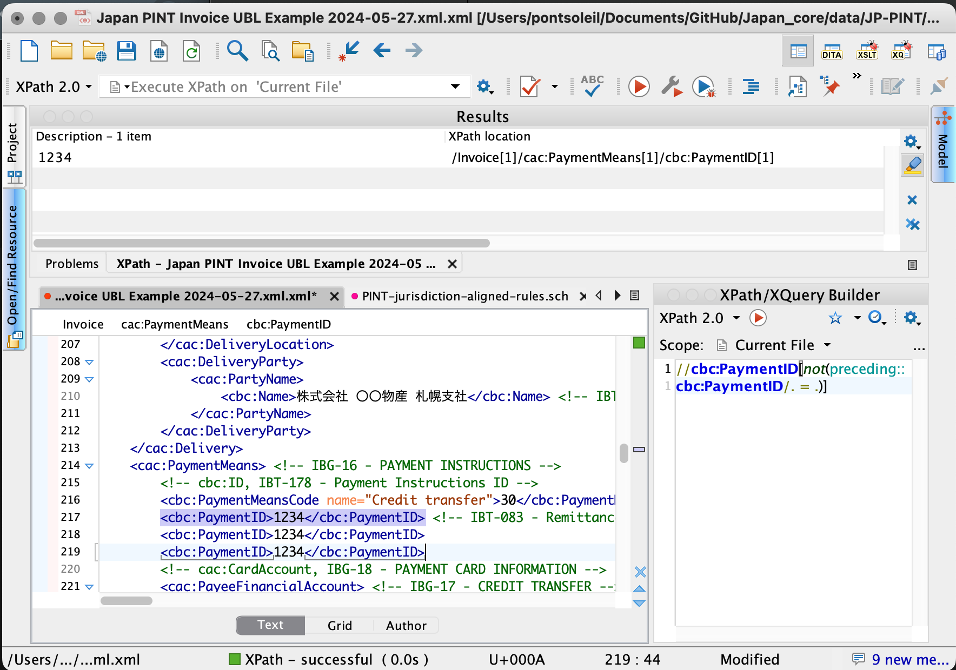The width and height of the screenshot is (956, 670).
Task: Apply transformation scenario with red play button
Action: click(639, 86)
